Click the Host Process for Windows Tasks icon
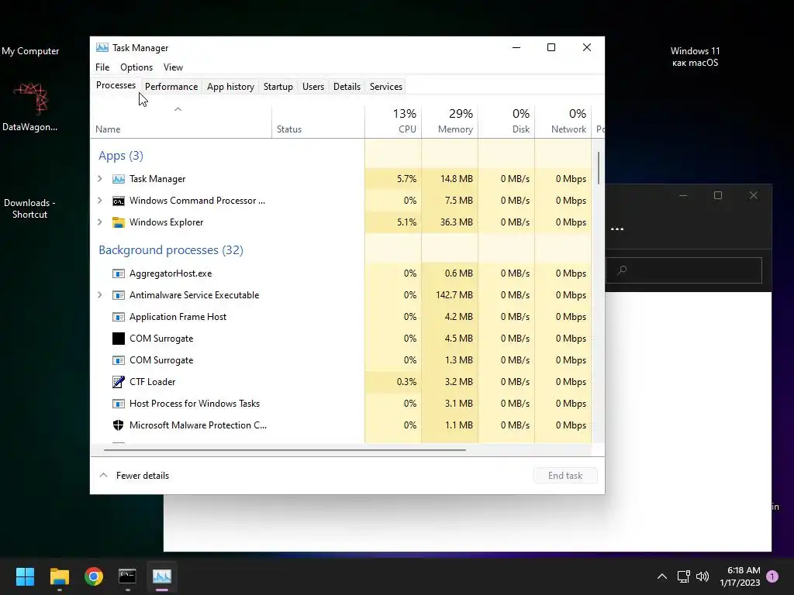The image size is (794, 595). [119, 404]
